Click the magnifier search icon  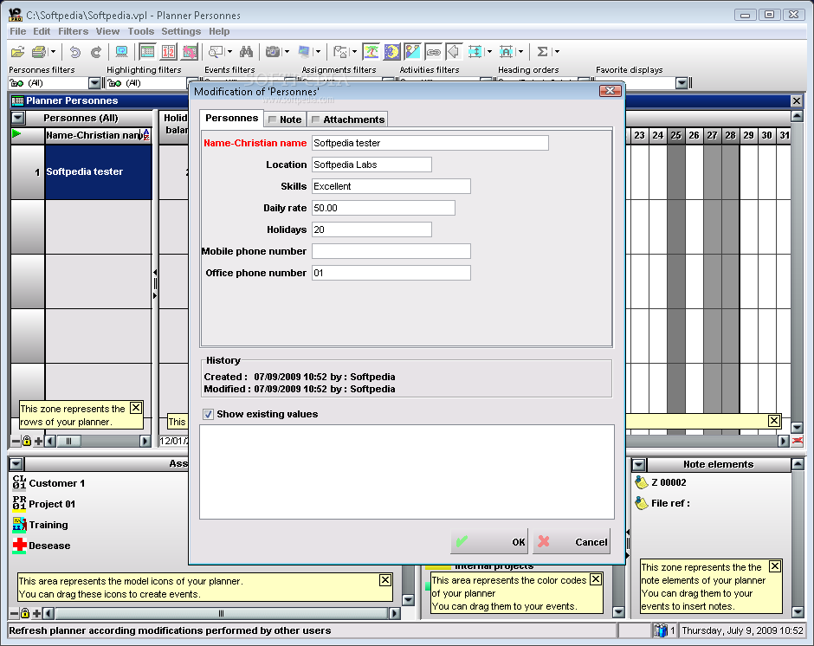[x=216, y=51]
